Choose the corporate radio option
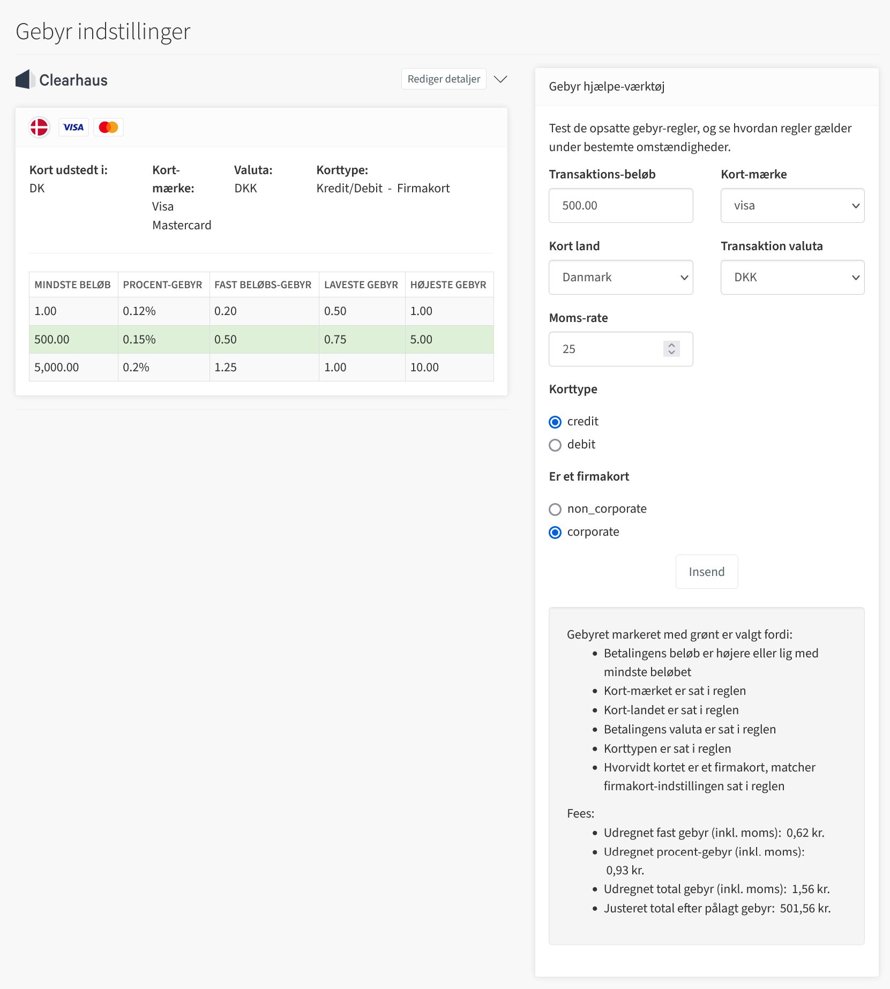This screenshot has height=989, width=890. click(x=555, y=533)
